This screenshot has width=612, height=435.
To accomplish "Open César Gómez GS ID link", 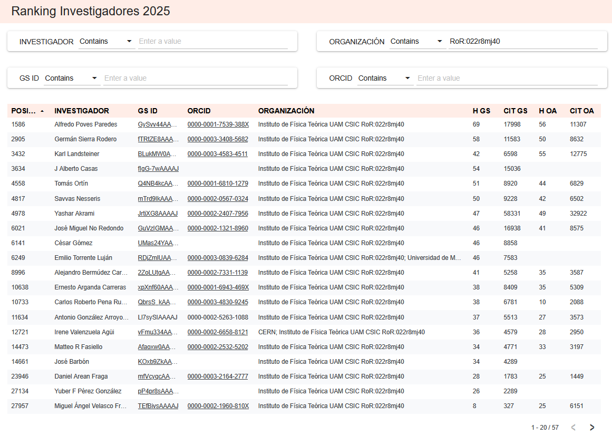I will coord(158,243).
